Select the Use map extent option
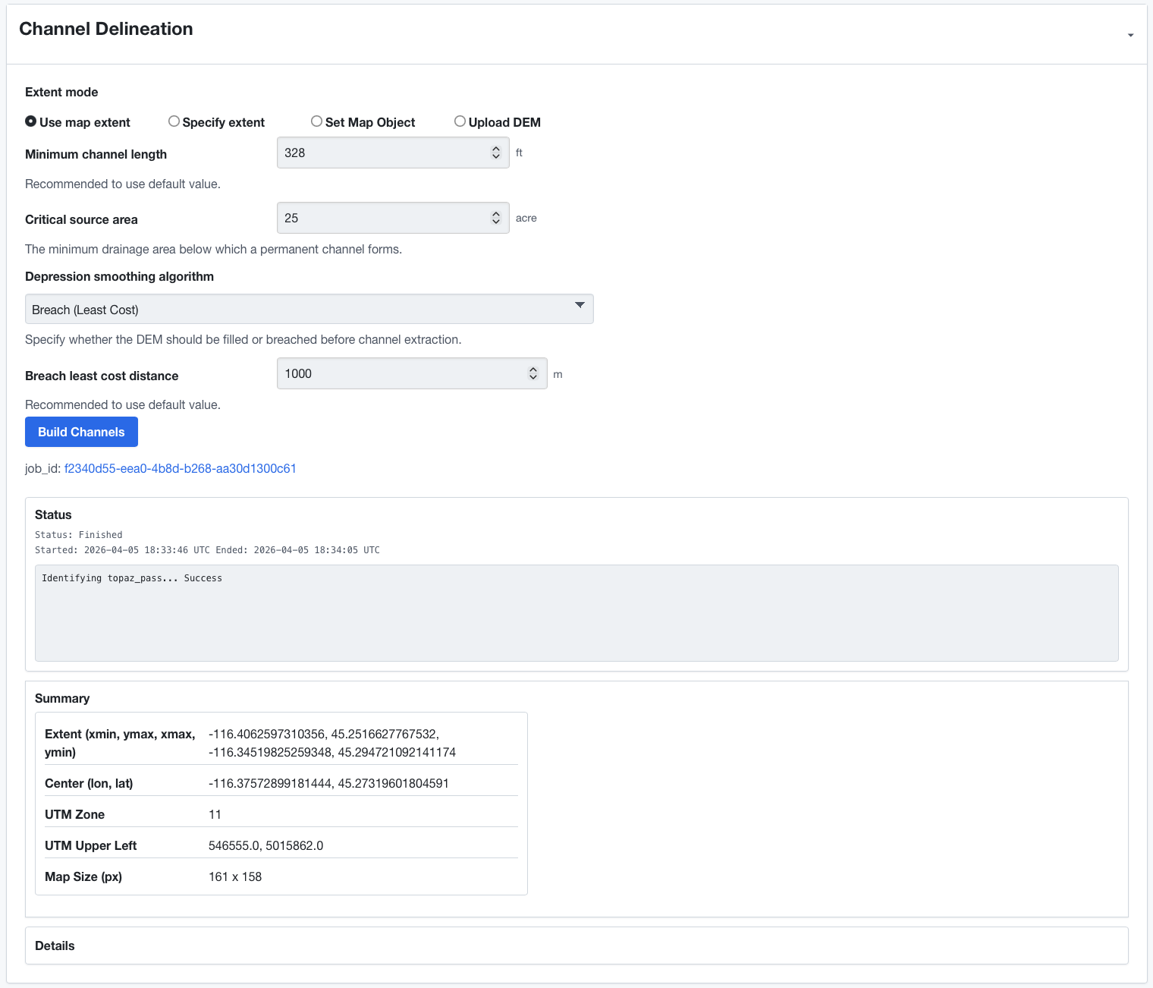The image size is (1153, 988). [x=31, y=121]
